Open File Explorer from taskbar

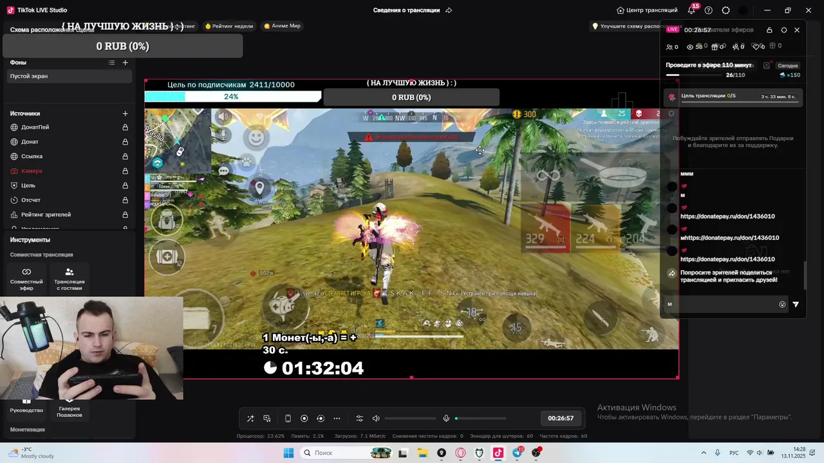click(422, 453)
